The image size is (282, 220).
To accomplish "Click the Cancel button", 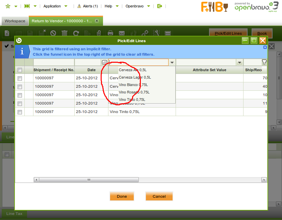I will point(159,196).
